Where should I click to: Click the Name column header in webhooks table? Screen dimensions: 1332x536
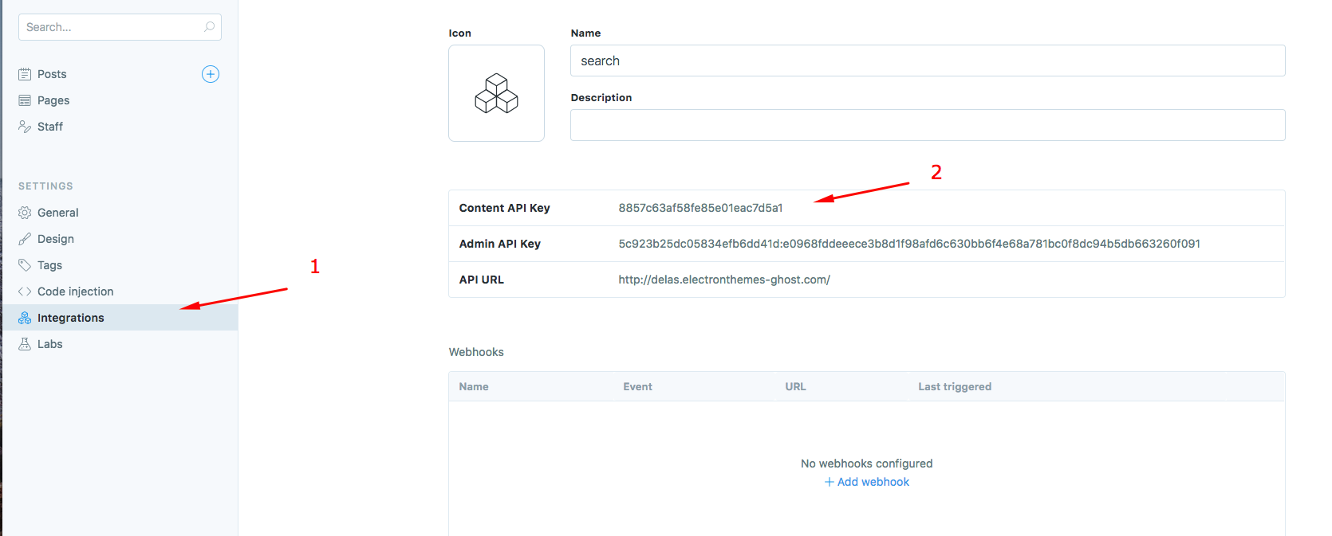pos(474,386)
